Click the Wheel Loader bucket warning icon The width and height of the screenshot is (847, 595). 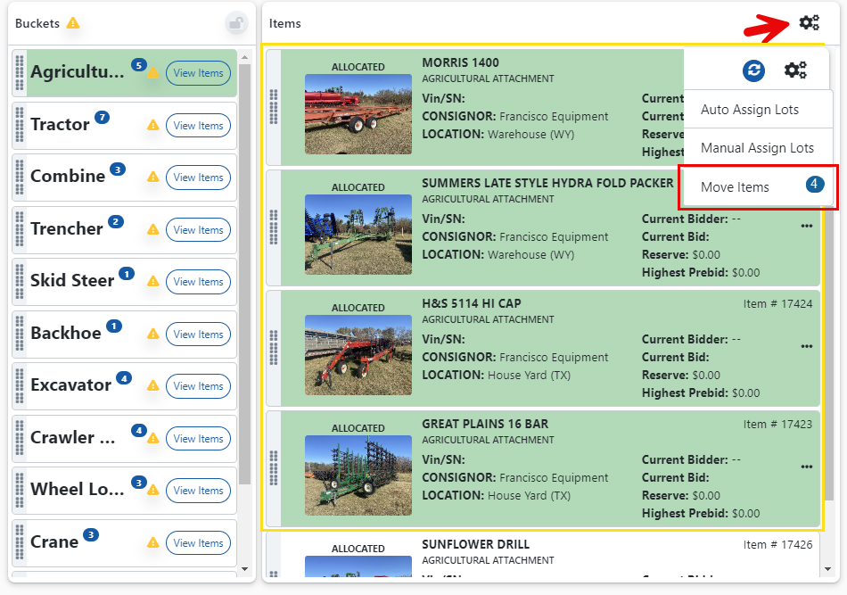tap(152, 490)
